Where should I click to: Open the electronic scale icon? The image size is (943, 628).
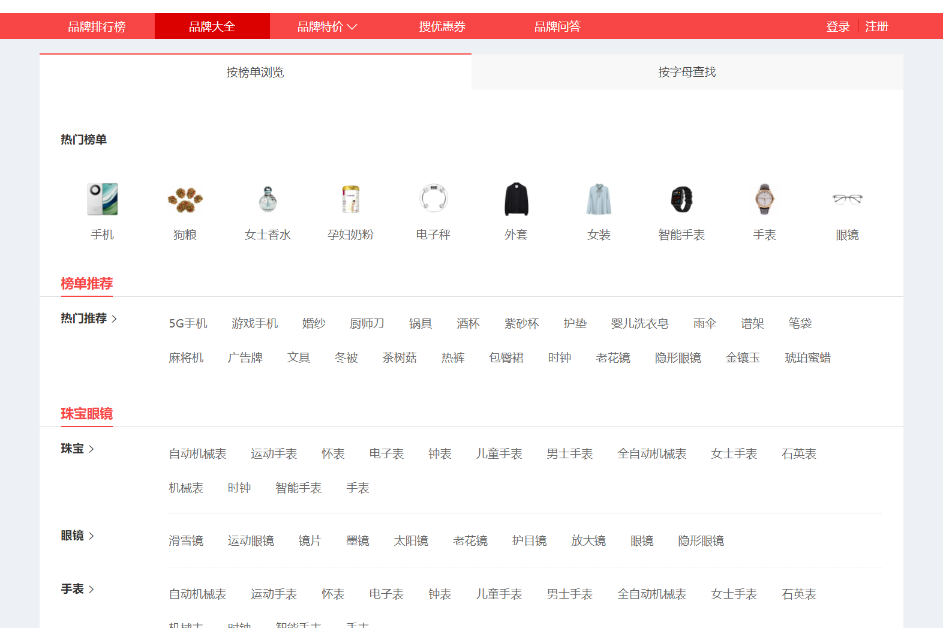[x=433, y=199]
